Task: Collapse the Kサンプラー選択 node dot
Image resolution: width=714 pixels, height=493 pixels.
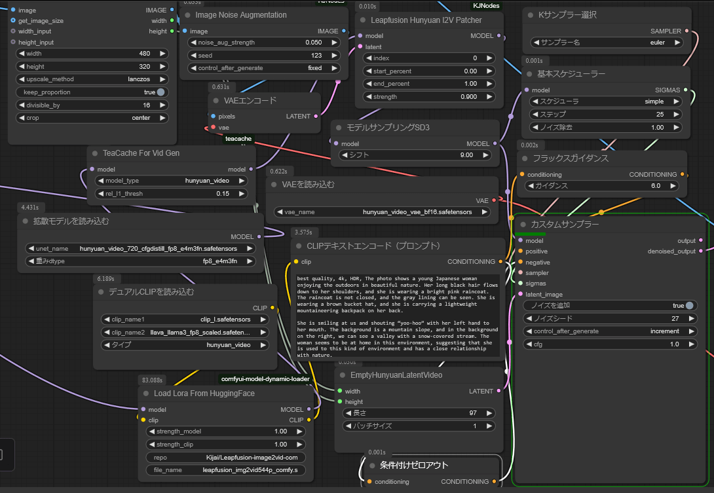Action: (531, 15)
